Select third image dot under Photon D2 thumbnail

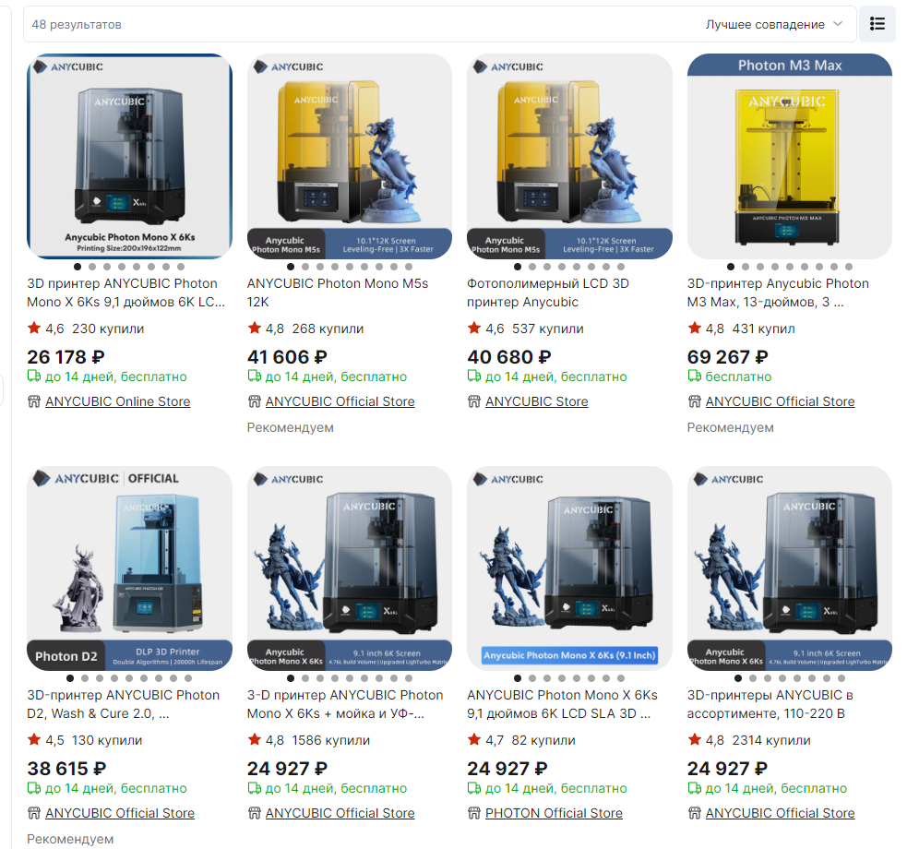click(x=100, y=678)
